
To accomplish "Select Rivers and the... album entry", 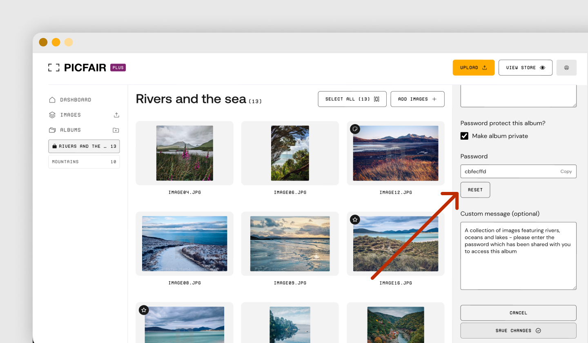I will [x=84, y=146].
